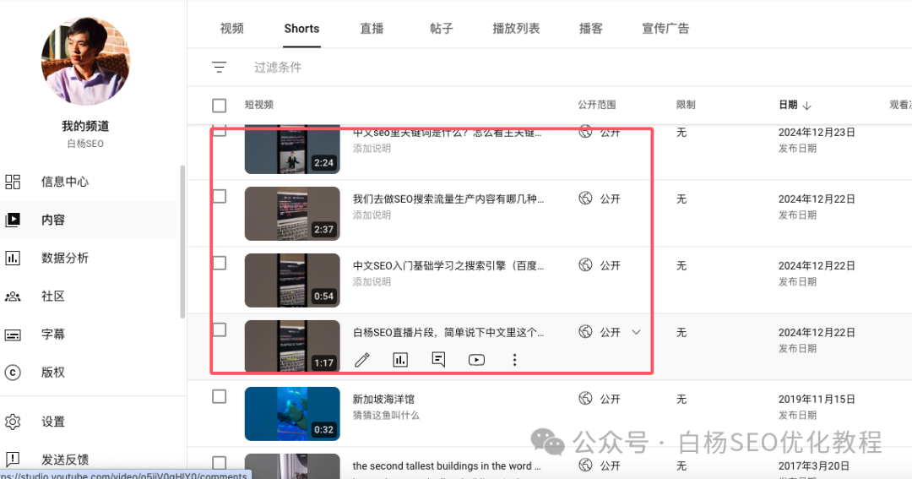Click the 猜猜这鱼叫什么 description text
Screen dimensions: 912x479
point(386,416)
